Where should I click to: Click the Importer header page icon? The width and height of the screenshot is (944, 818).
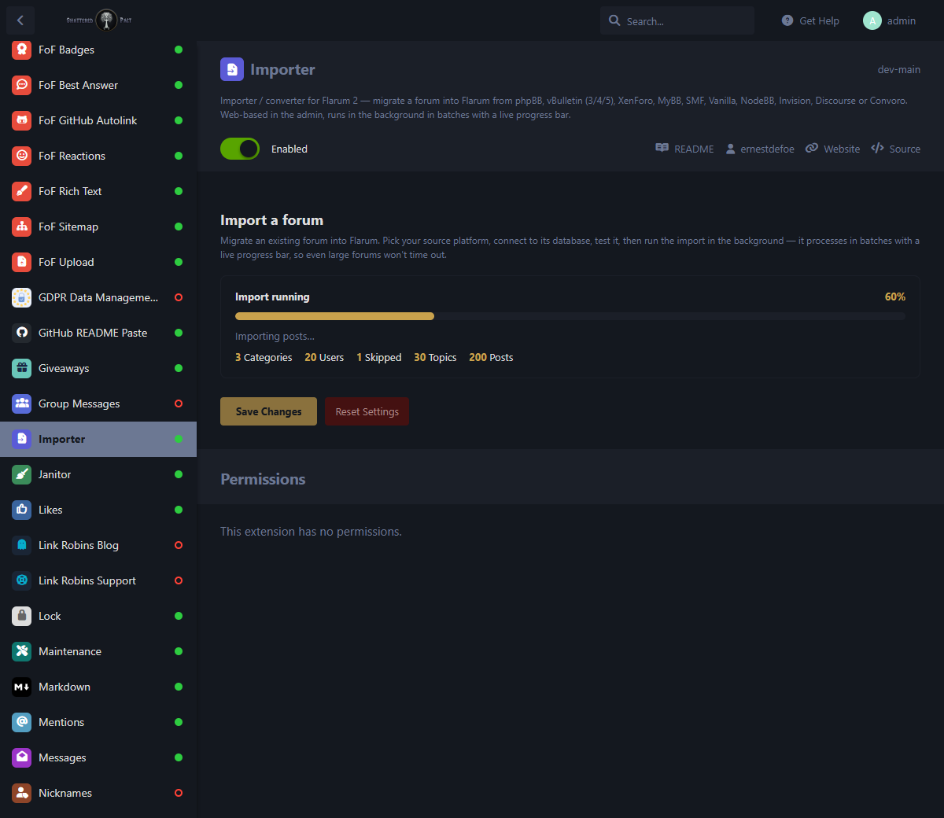(232, 69)
